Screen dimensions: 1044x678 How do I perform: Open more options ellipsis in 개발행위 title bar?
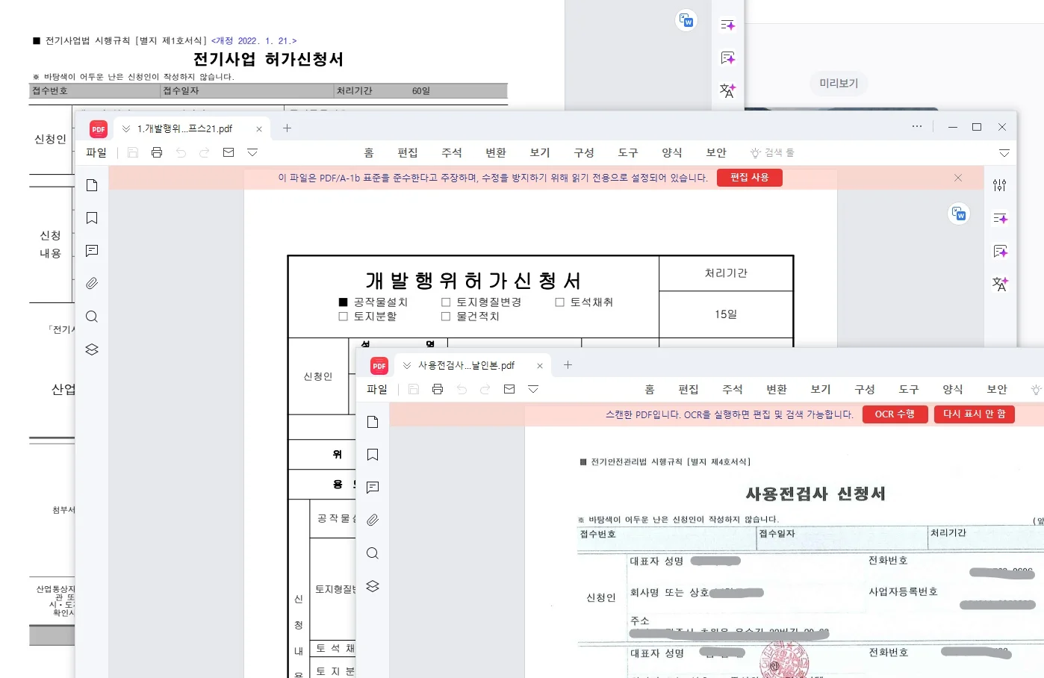(917, 127)
